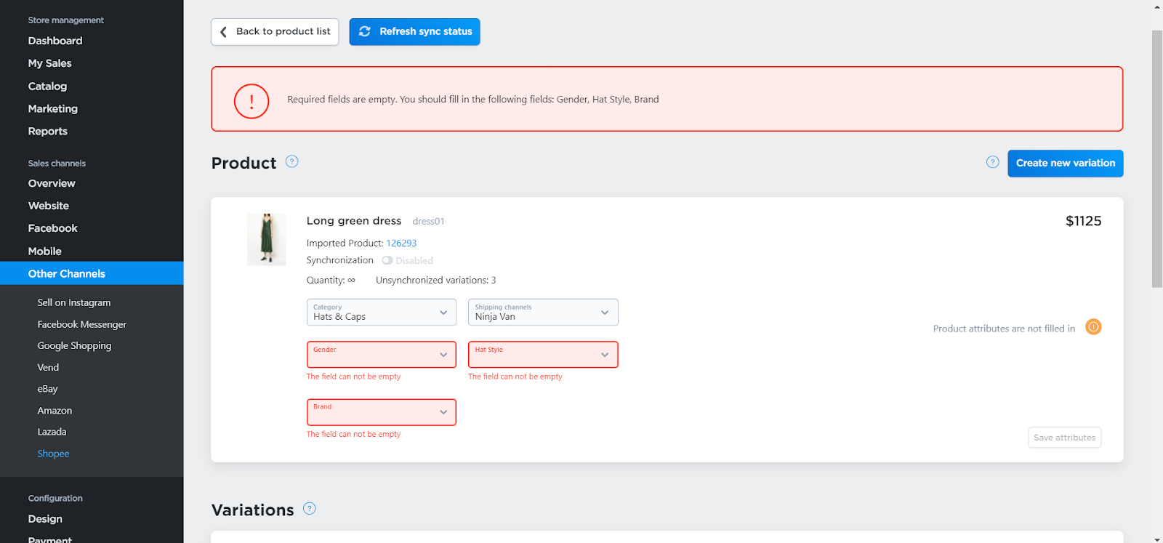Go to Dashboard in the sidebar

(x=55, y=41)
